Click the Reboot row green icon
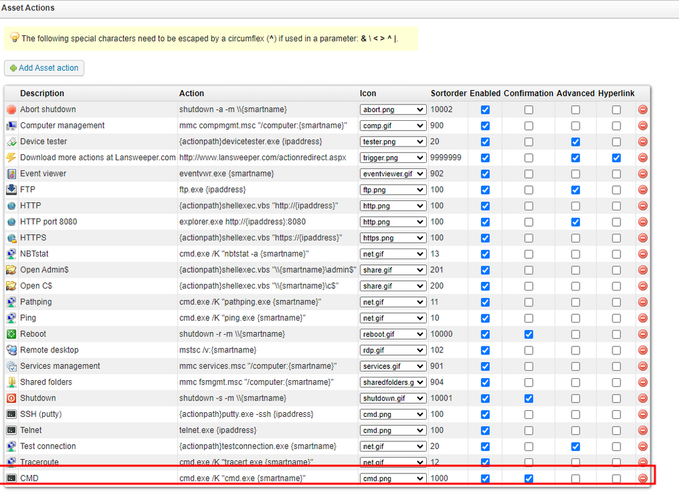This screenshot has height=495, width=679. [x=12, y=334]
